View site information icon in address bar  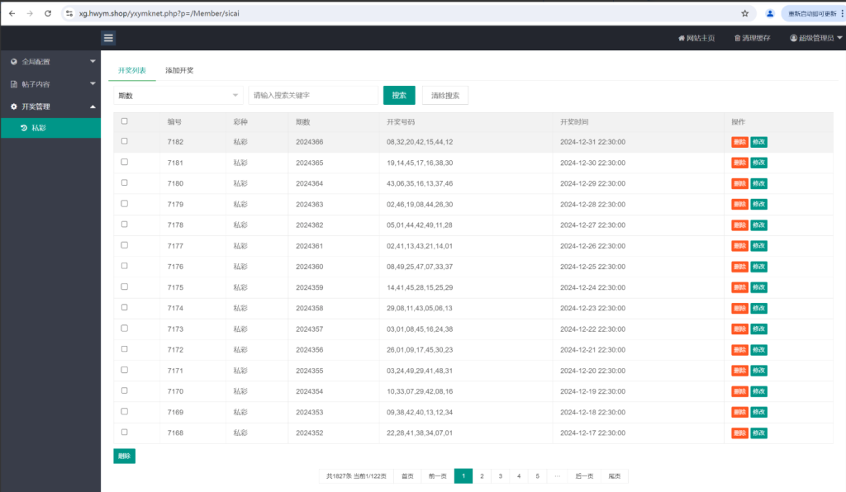click(69, 13)
